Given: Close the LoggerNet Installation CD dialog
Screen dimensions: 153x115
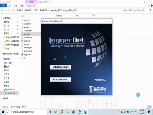Looking at the screenshot, I should 110,21.
